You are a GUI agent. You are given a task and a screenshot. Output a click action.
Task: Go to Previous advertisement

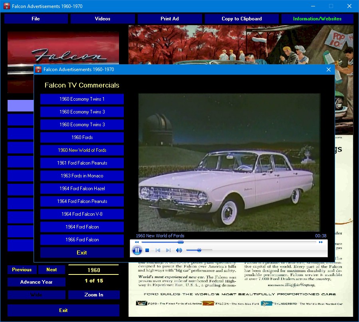point(22,270)
